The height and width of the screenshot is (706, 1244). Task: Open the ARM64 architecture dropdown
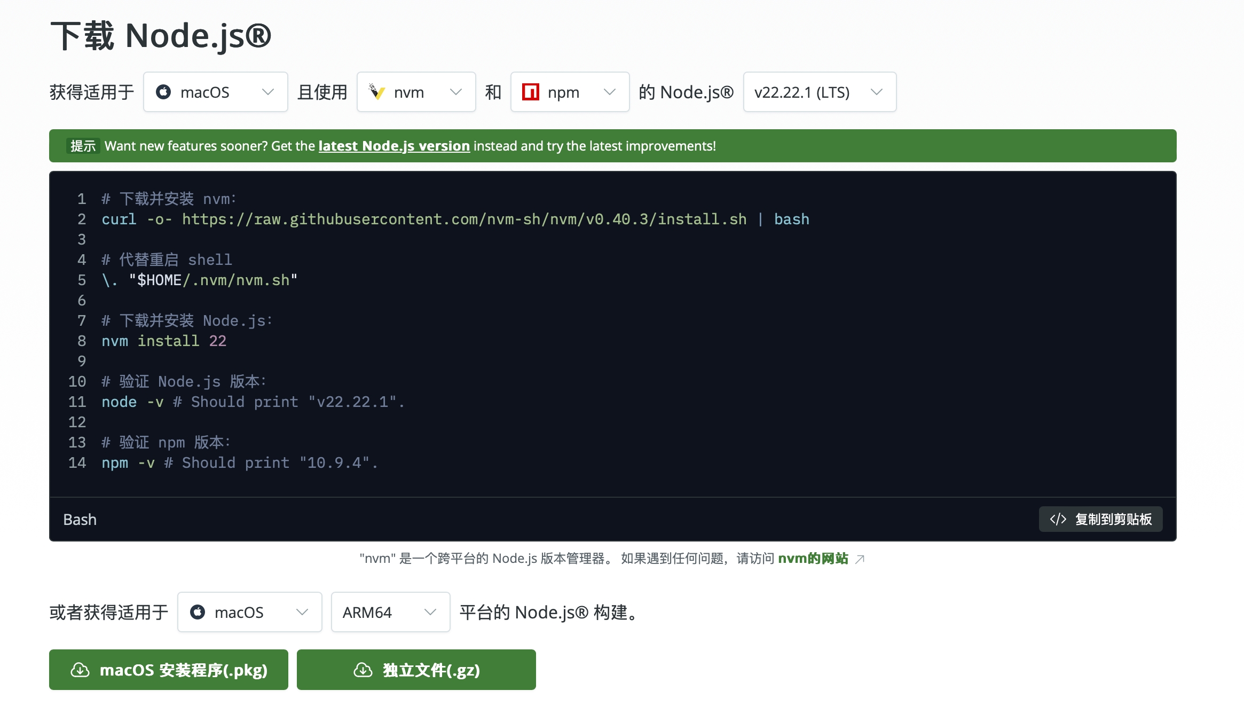point(390,612)
